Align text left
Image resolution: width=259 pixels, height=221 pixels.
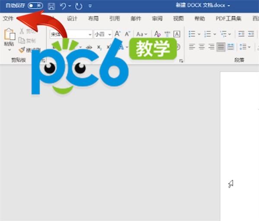click(x=192, y=47)
